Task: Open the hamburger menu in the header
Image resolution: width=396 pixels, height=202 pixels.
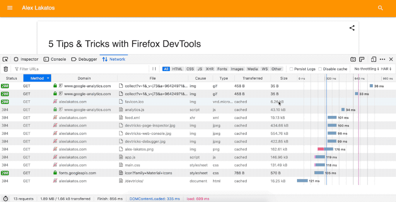Action: [10, 8]
